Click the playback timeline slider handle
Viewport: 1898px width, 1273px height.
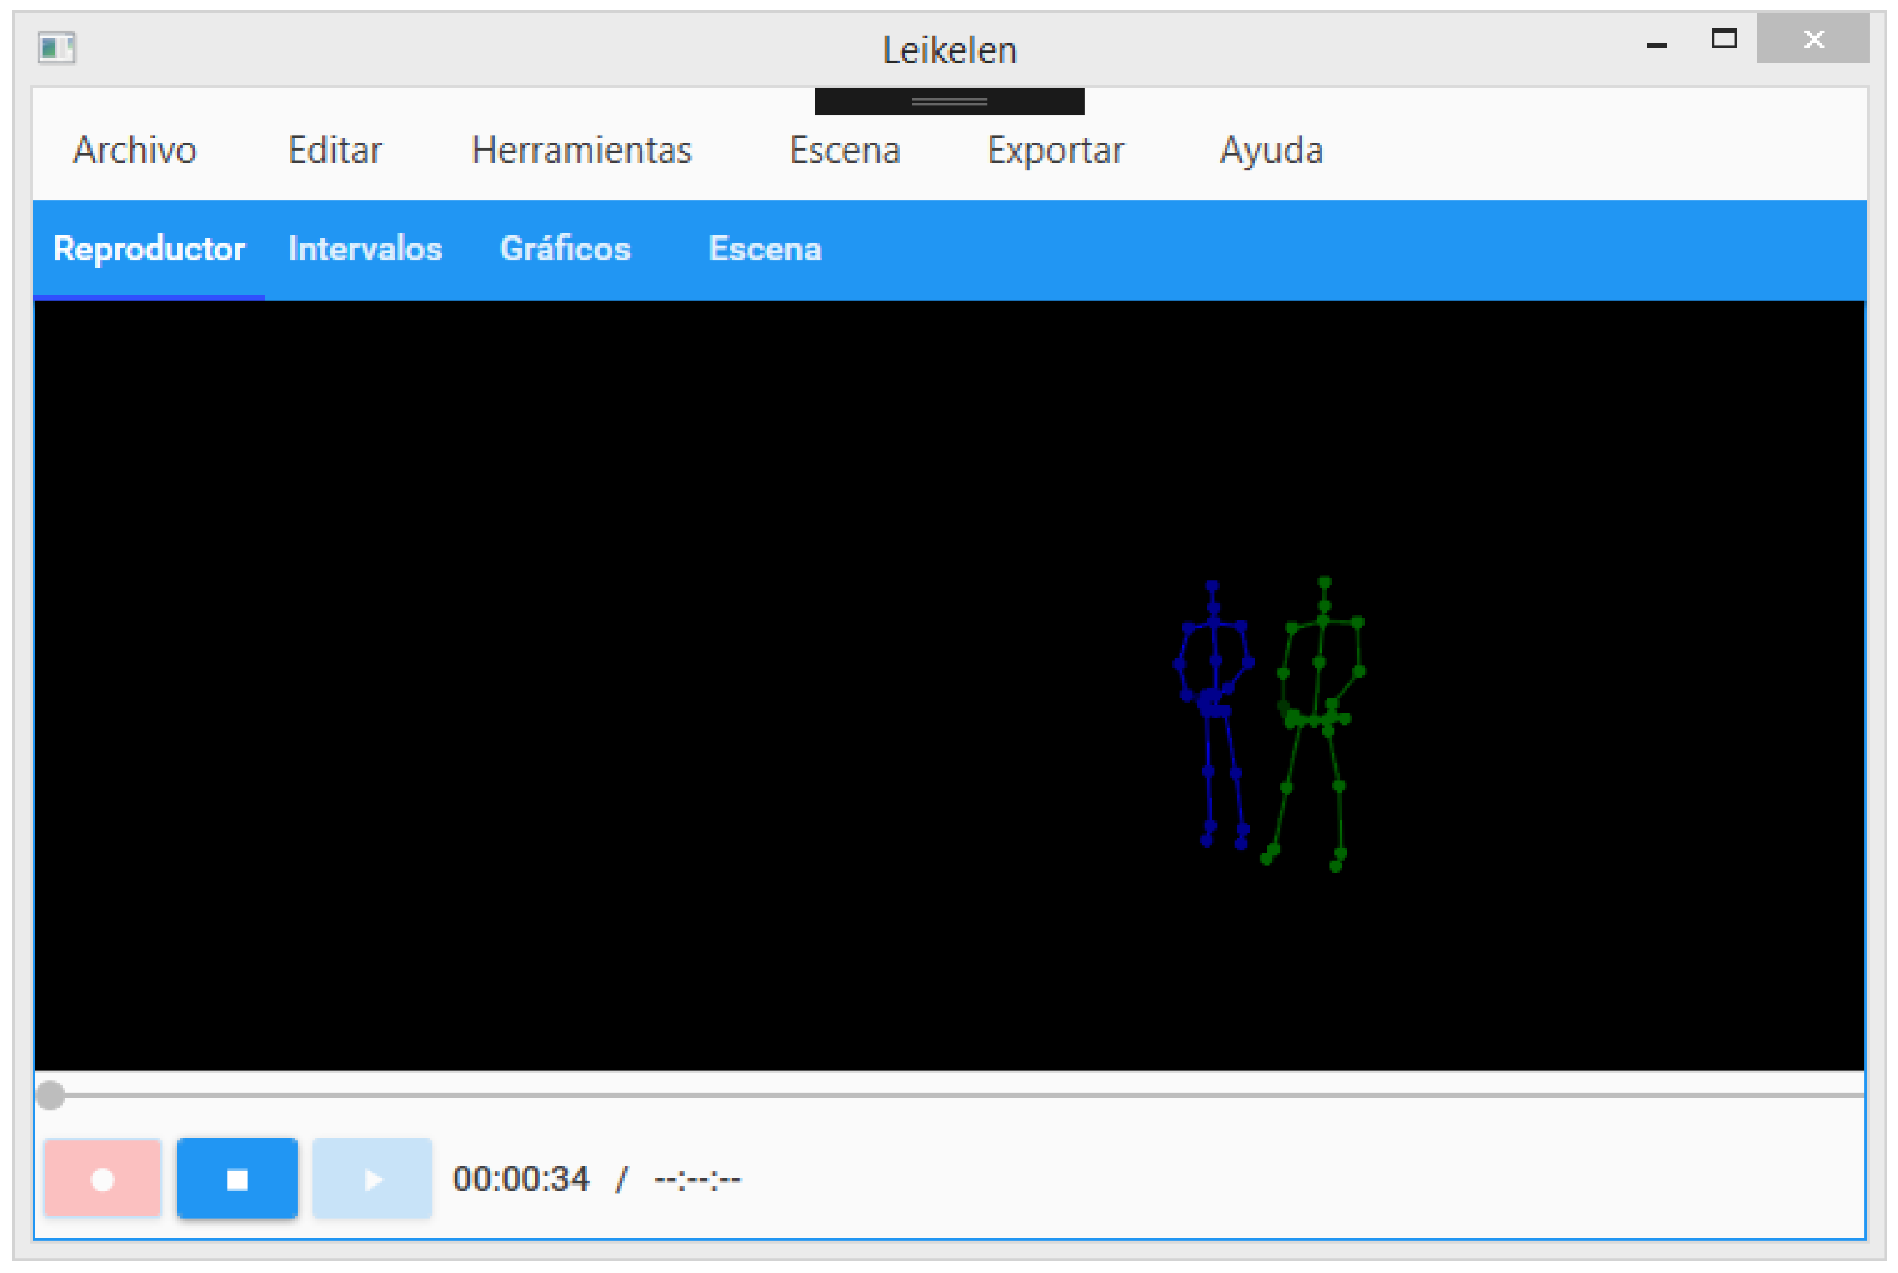50,1095
